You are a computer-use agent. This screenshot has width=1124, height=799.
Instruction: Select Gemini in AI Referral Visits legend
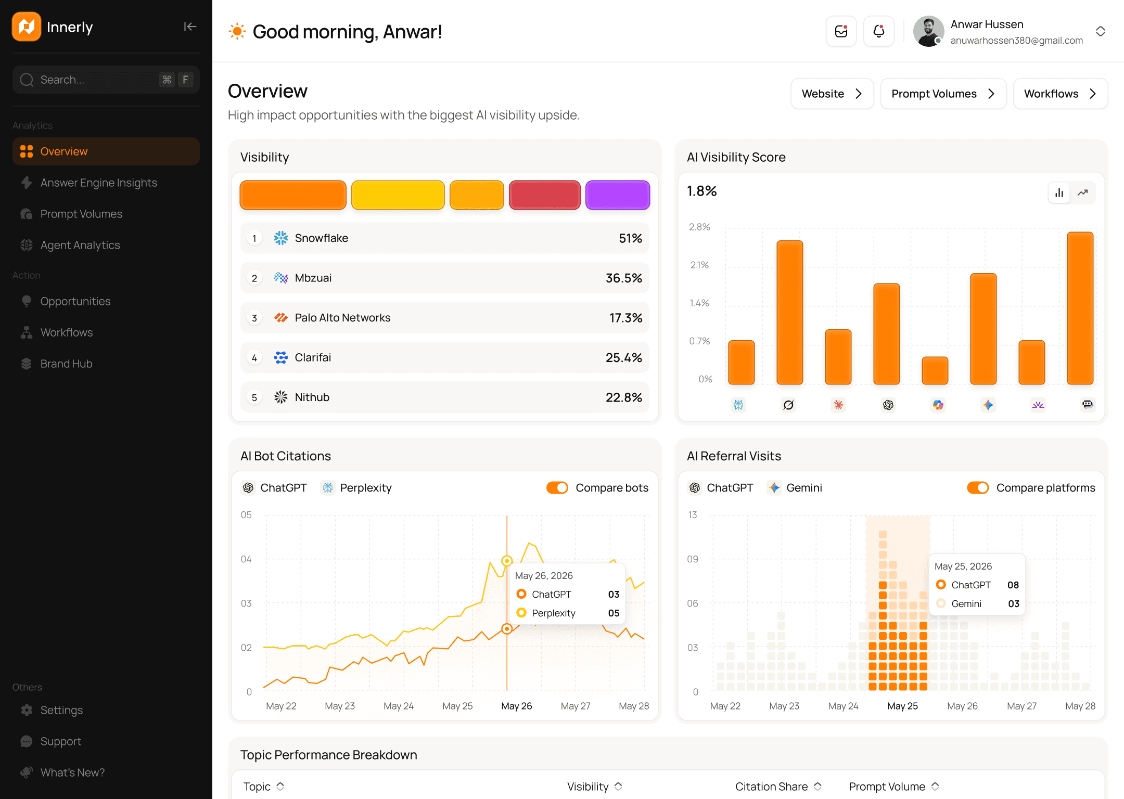795,488
